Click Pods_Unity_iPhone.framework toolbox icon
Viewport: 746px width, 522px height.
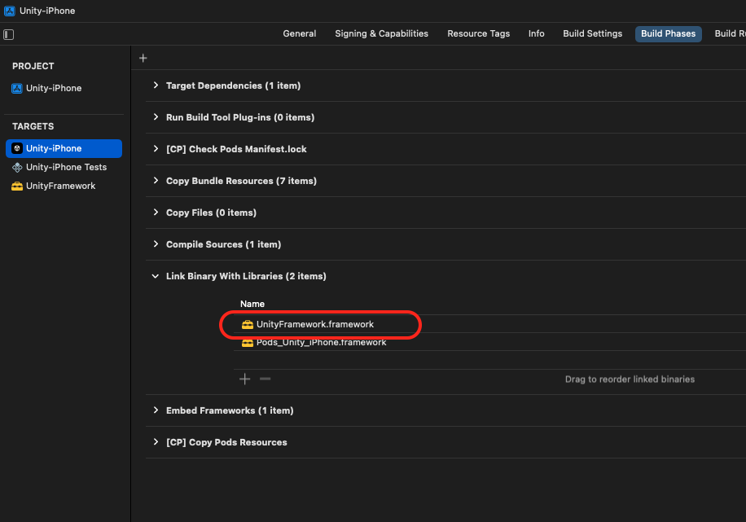(x=248, y=343)
